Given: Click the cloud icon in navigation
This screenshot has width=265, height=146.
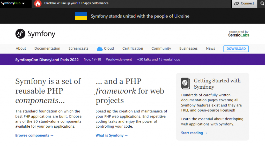Looking at the screenshot, I should click(100, 49).
